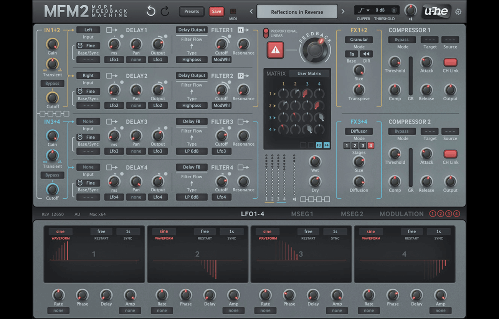The image size is (499, 319).
Task: Toggle the F4 button under the matrix
Action: click(327, 145)
